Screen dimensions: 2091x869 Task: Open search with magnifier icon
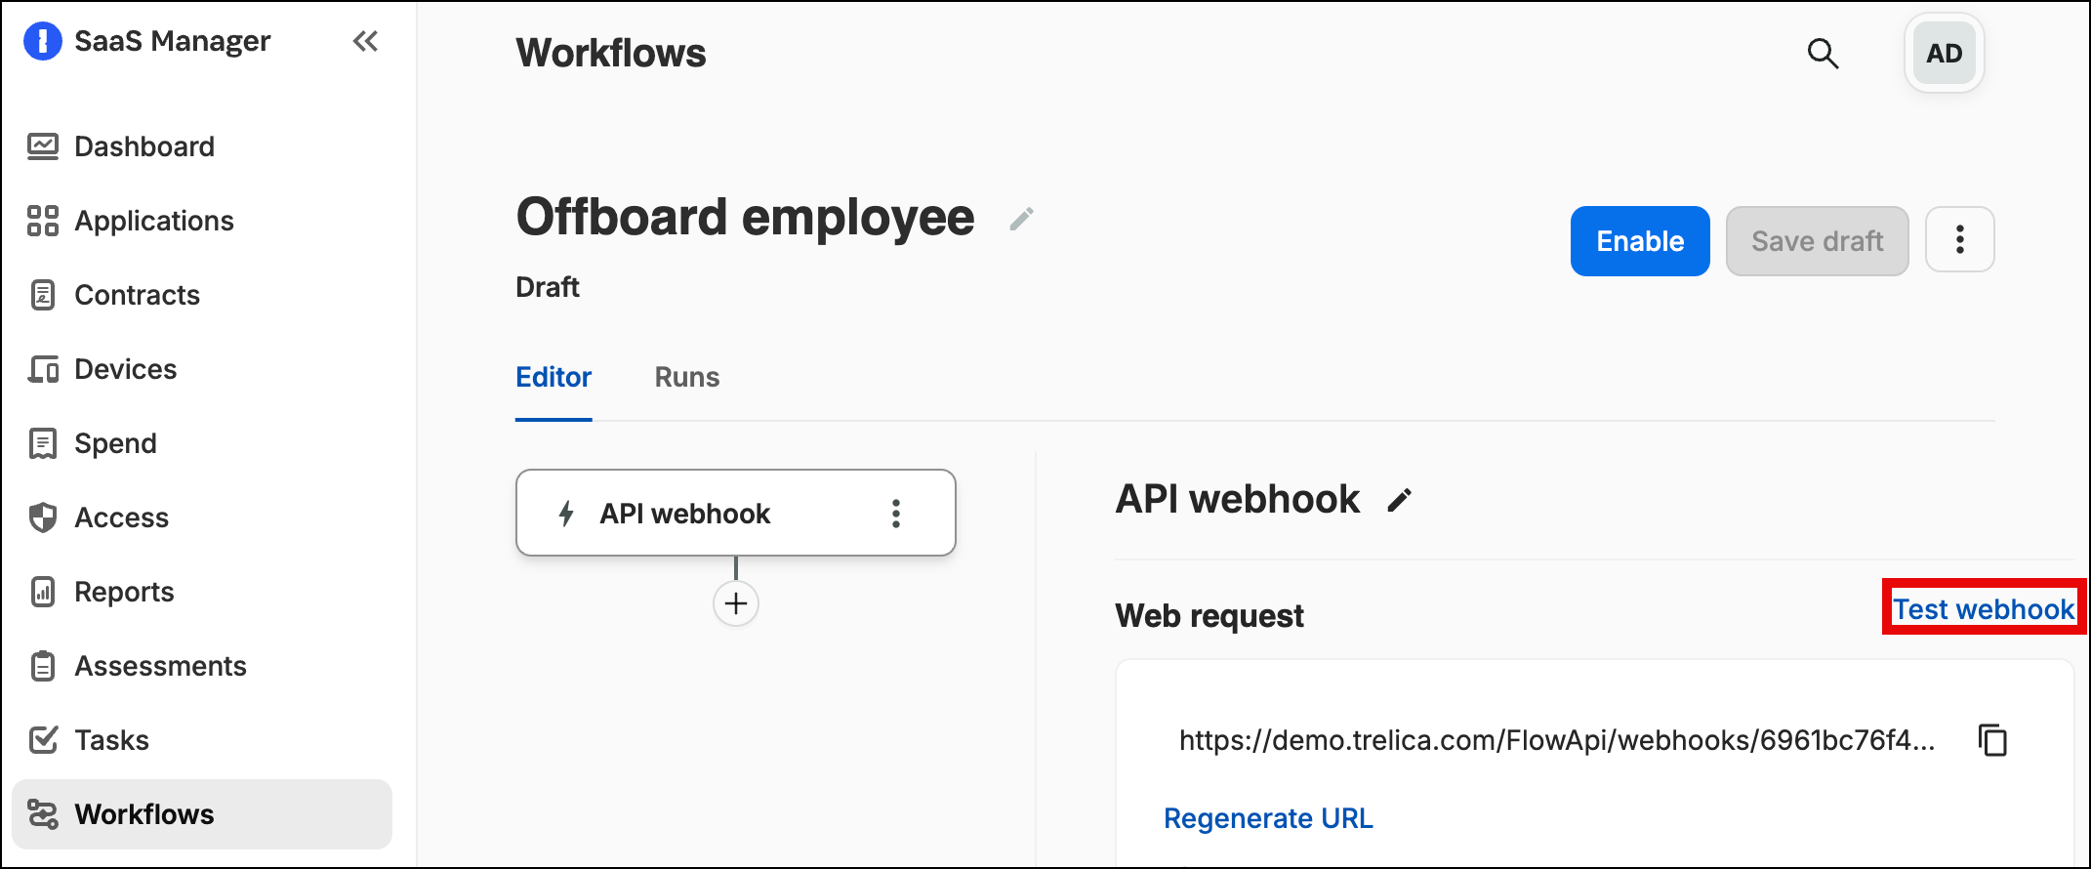coord(1823,54)
